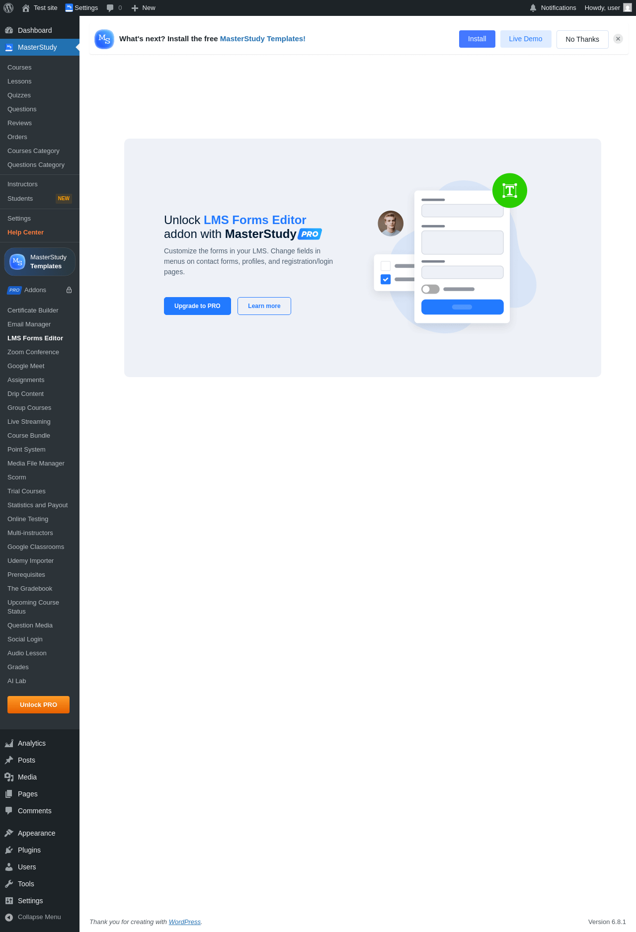Viewport: 636px width, 932px height.
Task: Open the Test site home icon
Action: point(26,8)
